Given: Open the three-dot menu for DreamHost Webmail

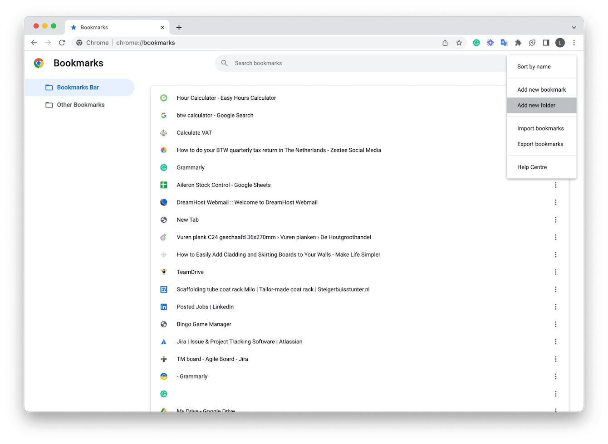Looking at the screenshot, I should click(556, 202).
